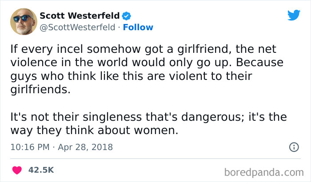Viewport: 311px width, 182px height.
Task: Follow Scott Westerfeld
Action: [x=138, y=27]
